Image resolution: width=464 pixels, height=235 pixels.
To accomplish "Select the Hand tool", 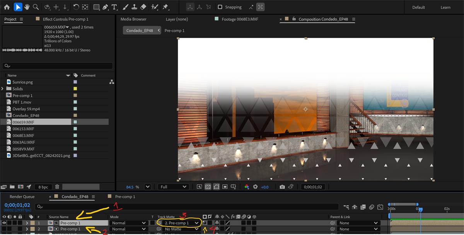I will [27, 7].
